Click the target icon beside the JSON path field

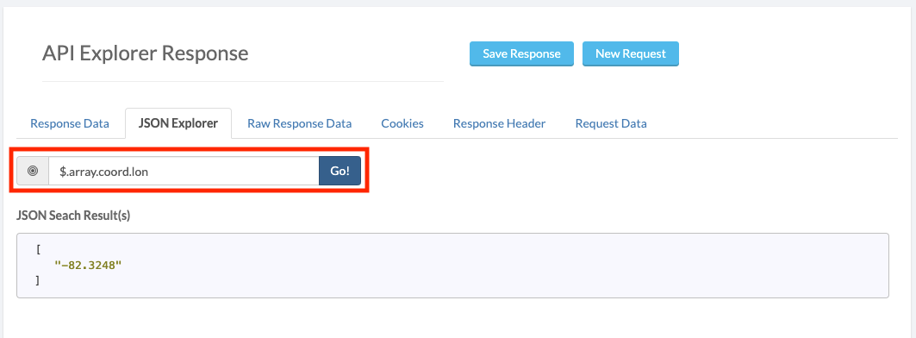coord(33,171)
